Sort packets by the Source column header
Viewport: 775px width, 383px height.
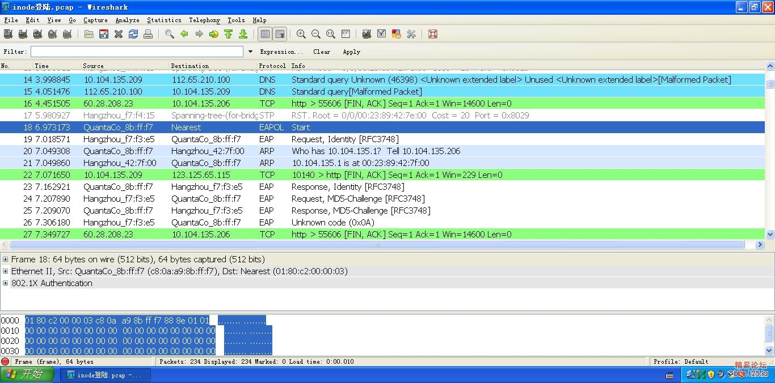[x=125, y=66]
